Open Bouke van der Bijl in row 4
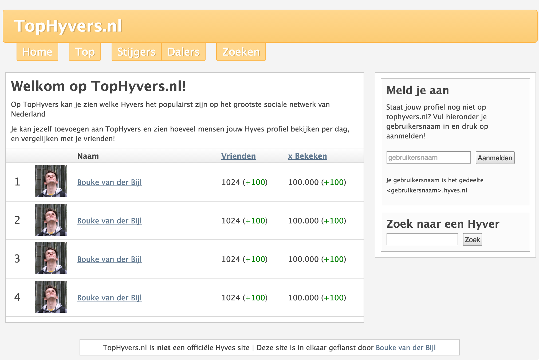The height and width of the screenshot is (360, 539). [109, 298]
